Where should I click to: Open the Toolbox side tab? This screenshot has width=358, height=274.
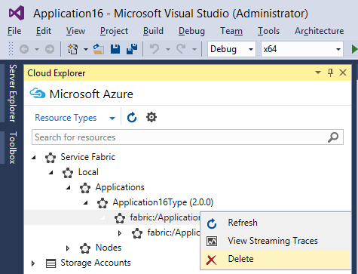(13, 148)
